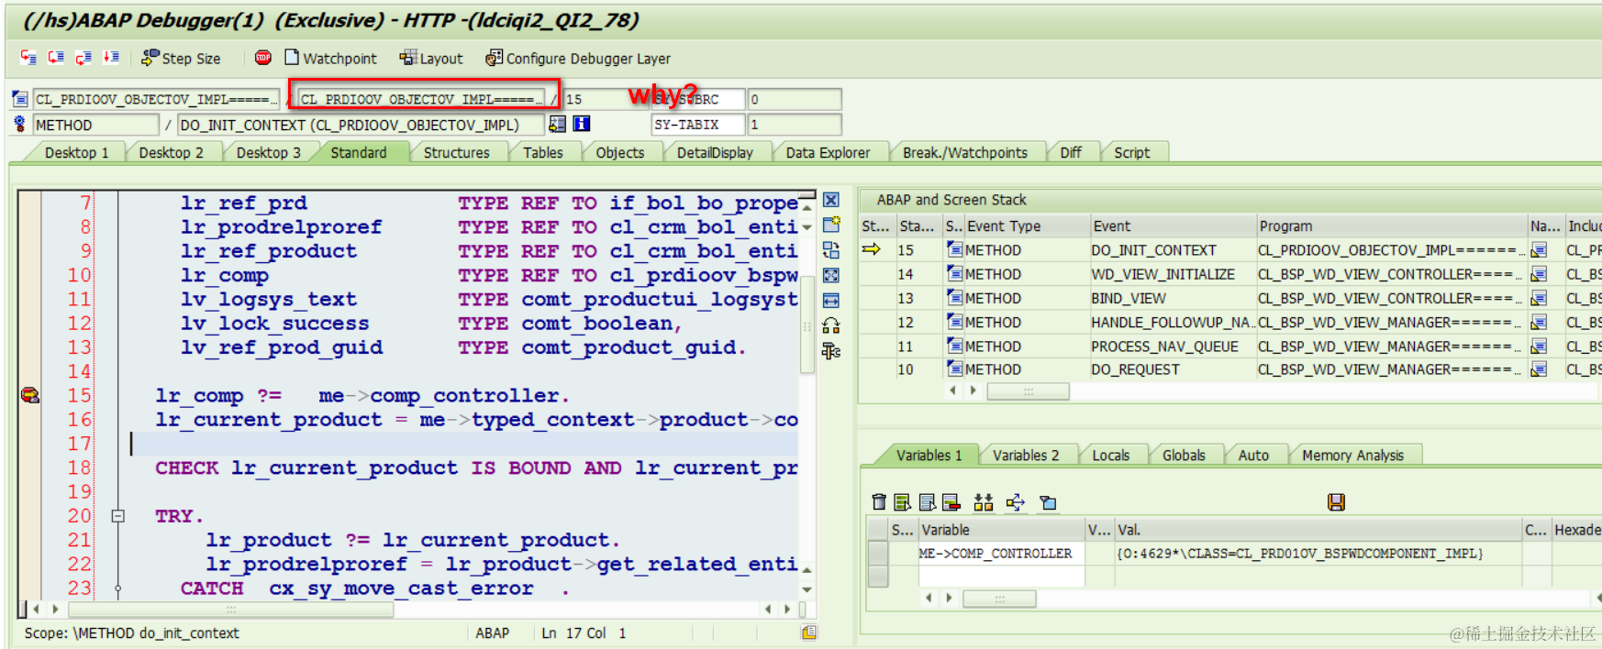The image size is (1602, 649).
Task: Collapse the TRY block at line 20
Action: point(117,516)
